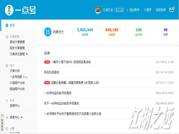Open the 系统升级通知 announcement
179x134 pixels.
pyautogui.click(x=51, y=72)
